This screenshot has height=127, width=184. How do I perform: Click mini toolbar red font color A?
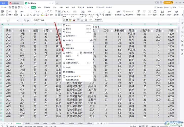click(74, 20)
